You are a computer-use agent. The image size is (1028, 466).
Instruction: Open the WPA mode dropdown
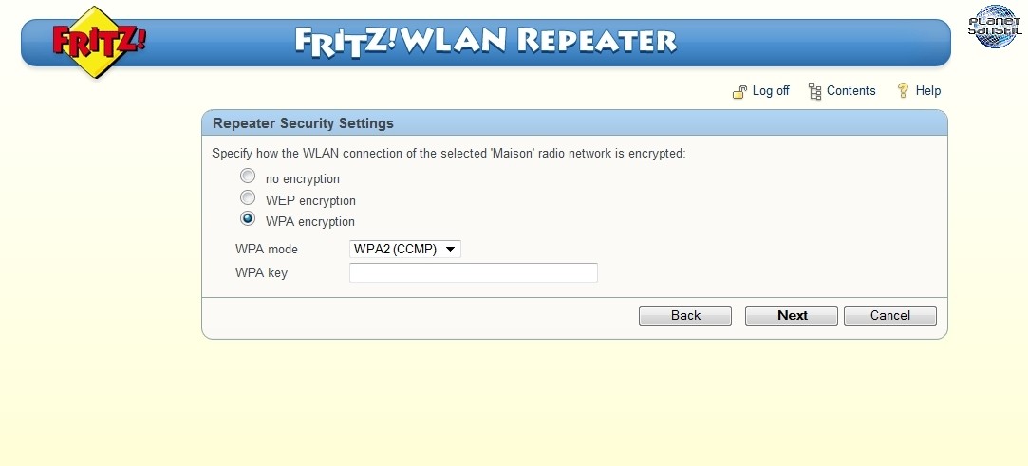point(405,249)
